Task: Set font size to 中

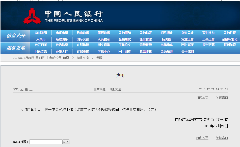Action: (26, 89)
